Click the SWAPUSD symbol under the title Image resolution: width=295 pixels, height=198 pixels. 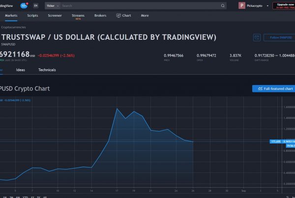click(x=8, y=45)
